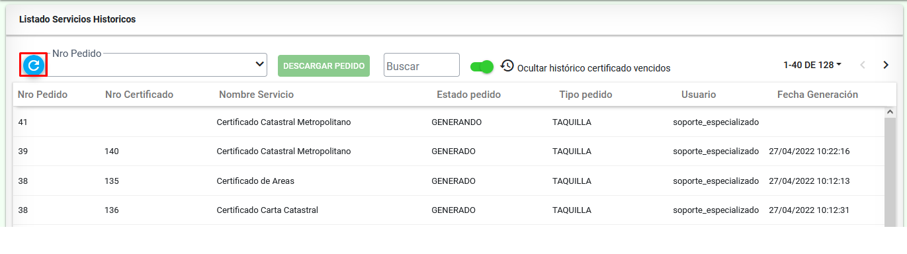The image size is (907, 254).
Task: Click the blue refresh icon
Action: pos(33,65)
